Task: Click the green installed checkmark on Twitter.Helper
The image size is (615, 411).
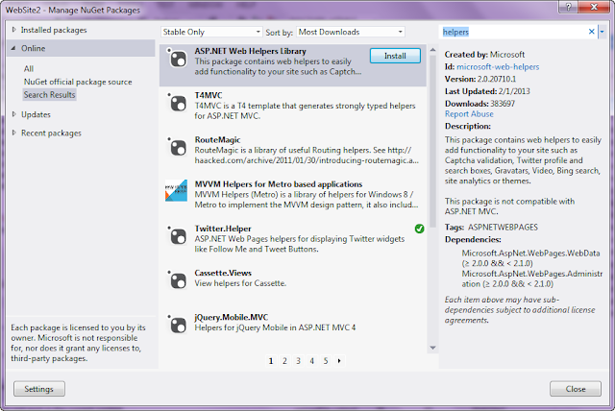Action: coord(419,229)
